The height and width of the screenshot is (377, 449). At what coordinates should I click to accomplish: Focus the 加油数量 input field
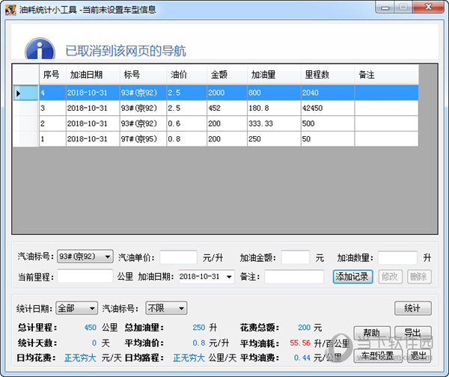click(397, 257)
